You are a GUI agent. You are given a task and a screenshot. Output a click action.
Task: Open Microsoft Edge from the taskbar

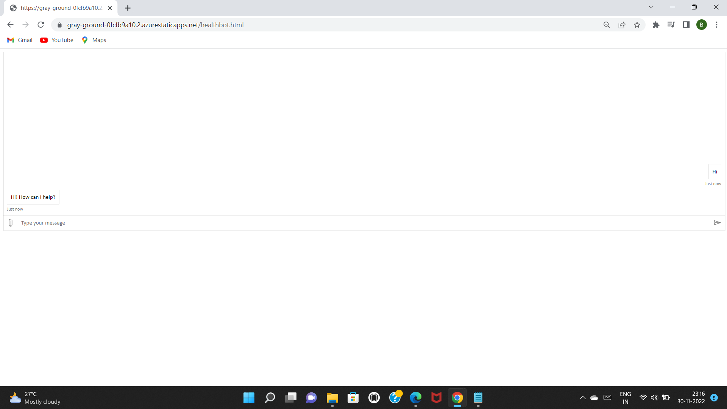[x=415, y=398]
